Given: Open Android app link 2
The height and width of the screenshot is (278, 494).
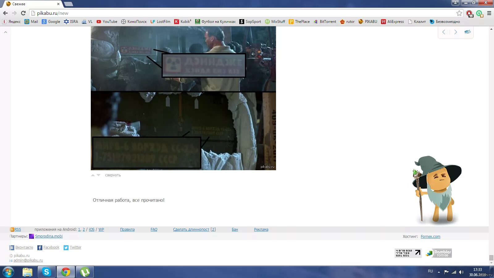Looking at the screenshot, I should [x=84, y=230].
